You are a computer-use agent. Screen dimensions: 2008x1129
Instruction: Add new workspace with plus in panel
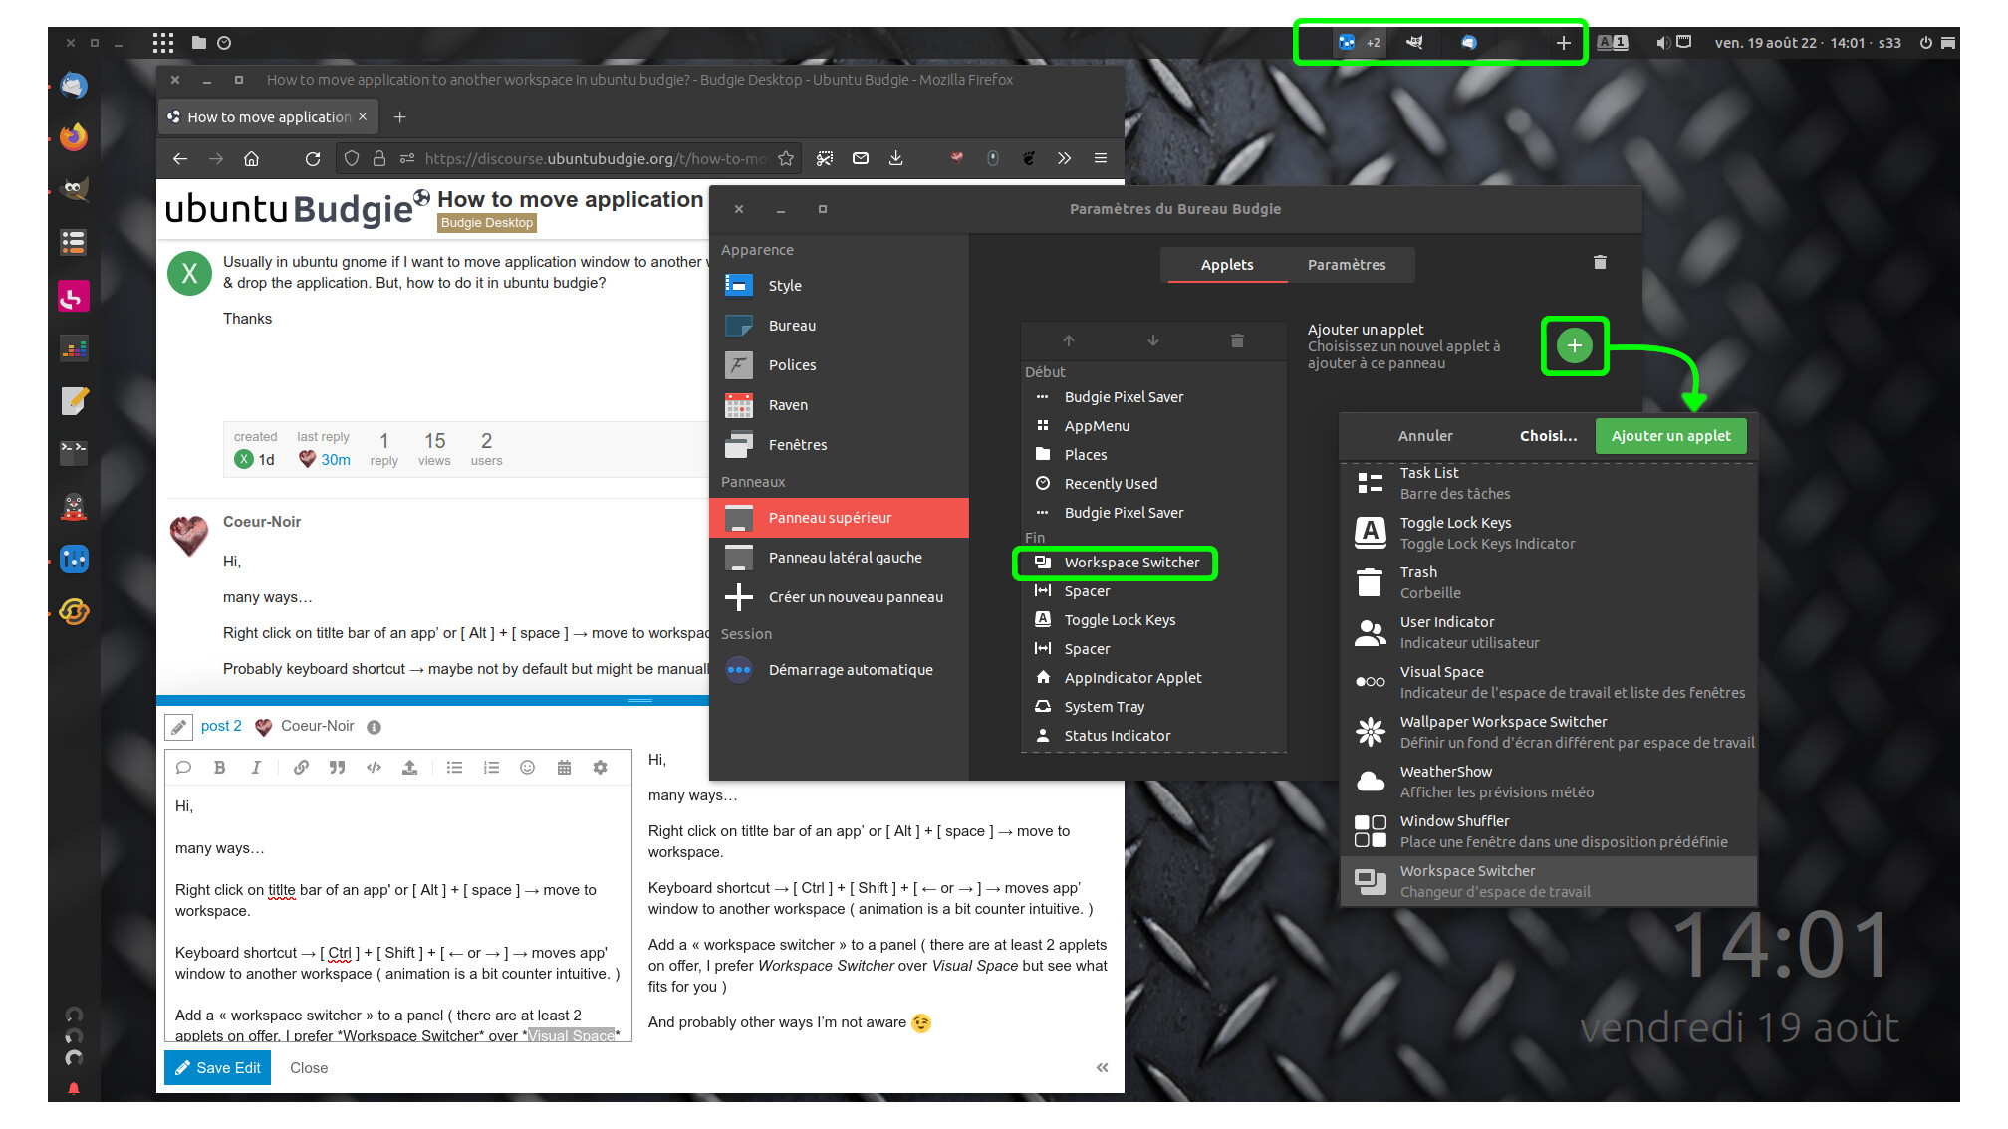click(x=1563, y=43)
